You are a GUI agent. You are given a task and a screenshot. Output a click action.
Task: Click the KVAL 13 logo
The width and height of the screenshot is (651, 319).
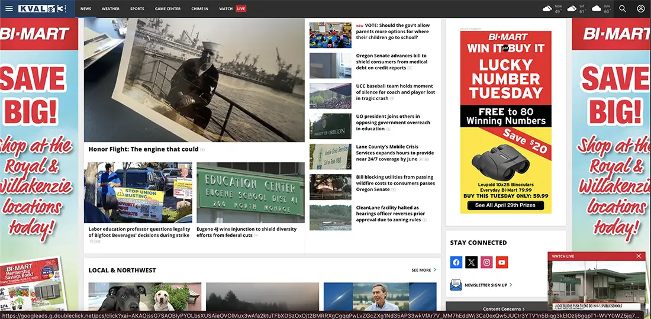(43, 9)
